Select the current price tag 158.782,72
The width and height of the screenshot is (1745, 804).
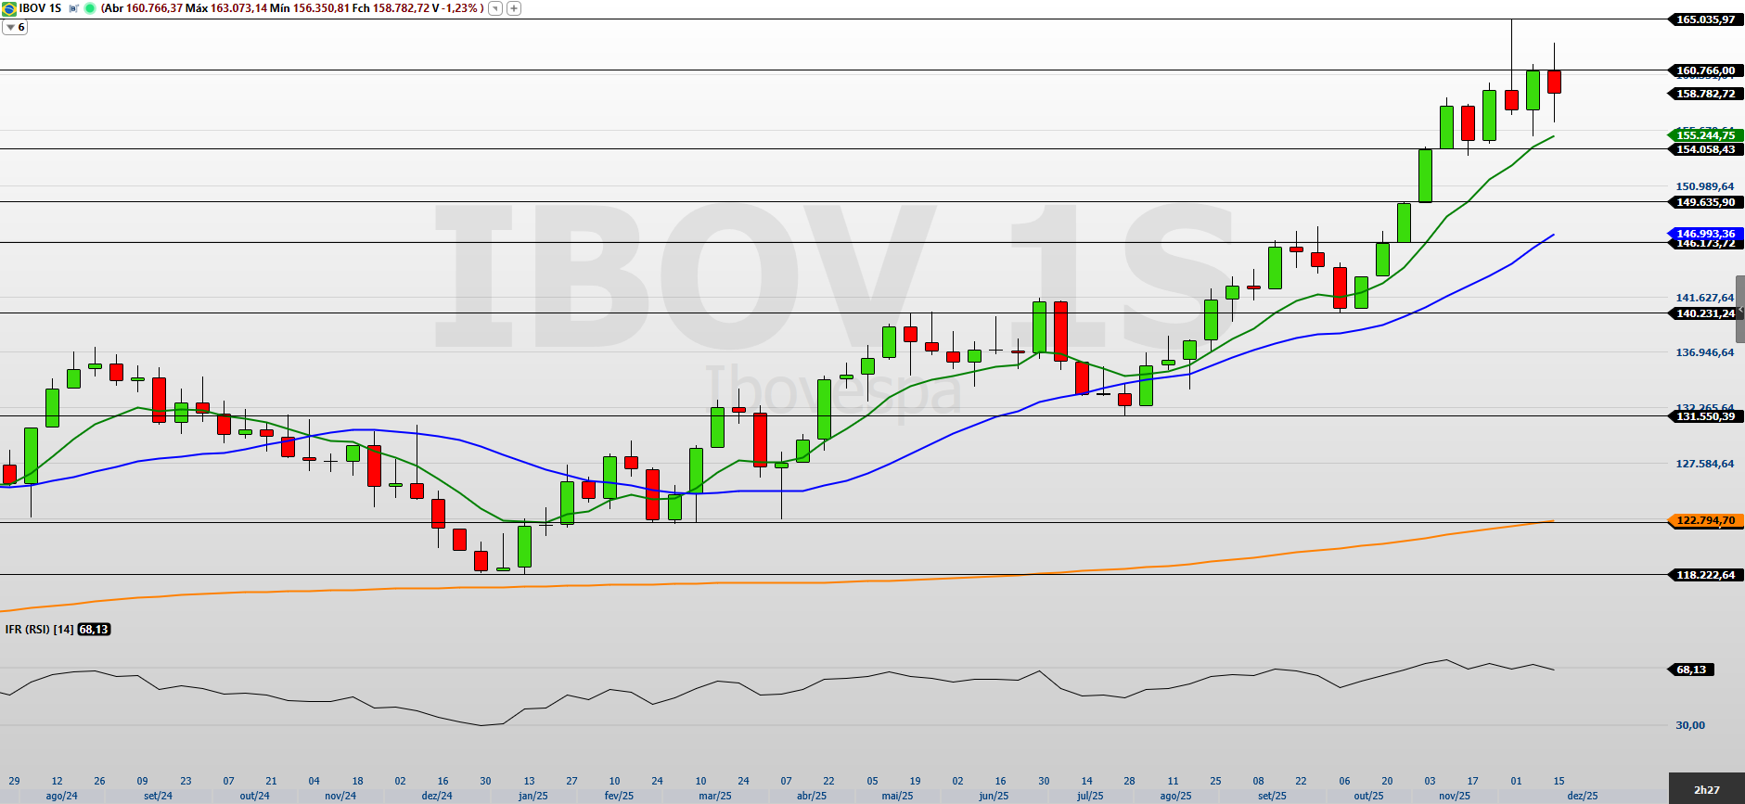pyautogui.click(x=1705, y=94)
